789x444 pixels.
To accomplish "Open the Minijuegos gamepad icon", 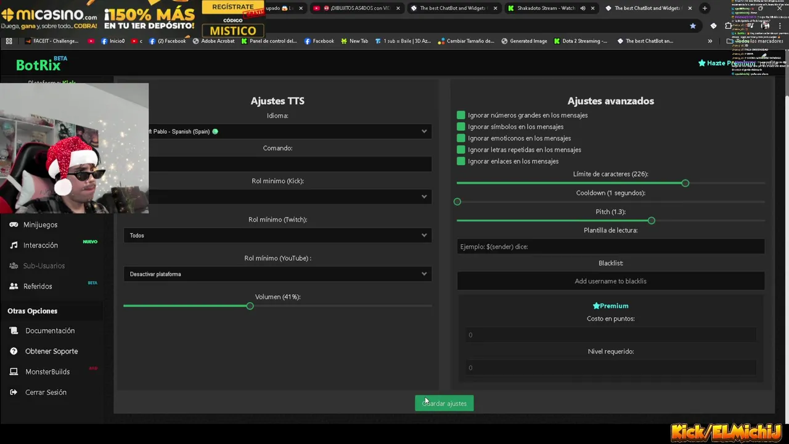I will 14,224.
